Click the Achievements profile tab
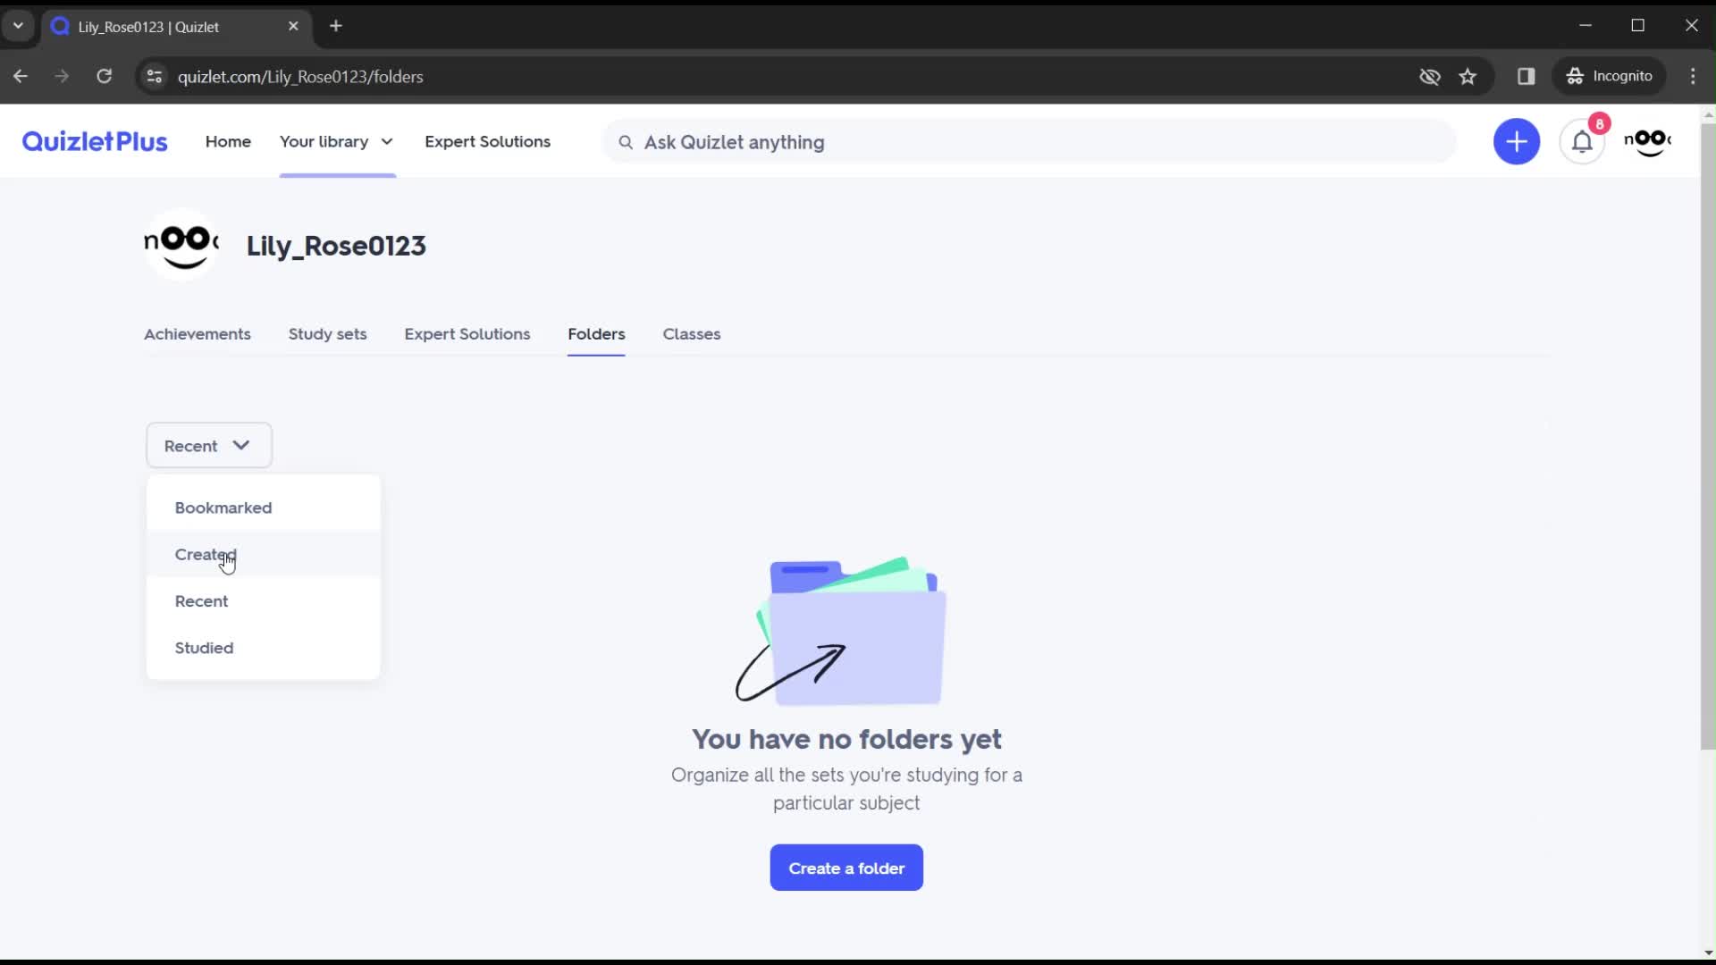The height and width of the screenshot is (965, 1716). (197, 333)
